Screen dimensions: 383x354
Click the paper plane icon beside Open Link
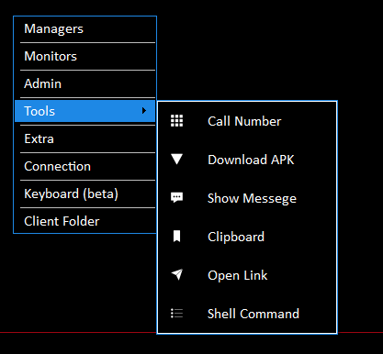[x=177, y=274]
